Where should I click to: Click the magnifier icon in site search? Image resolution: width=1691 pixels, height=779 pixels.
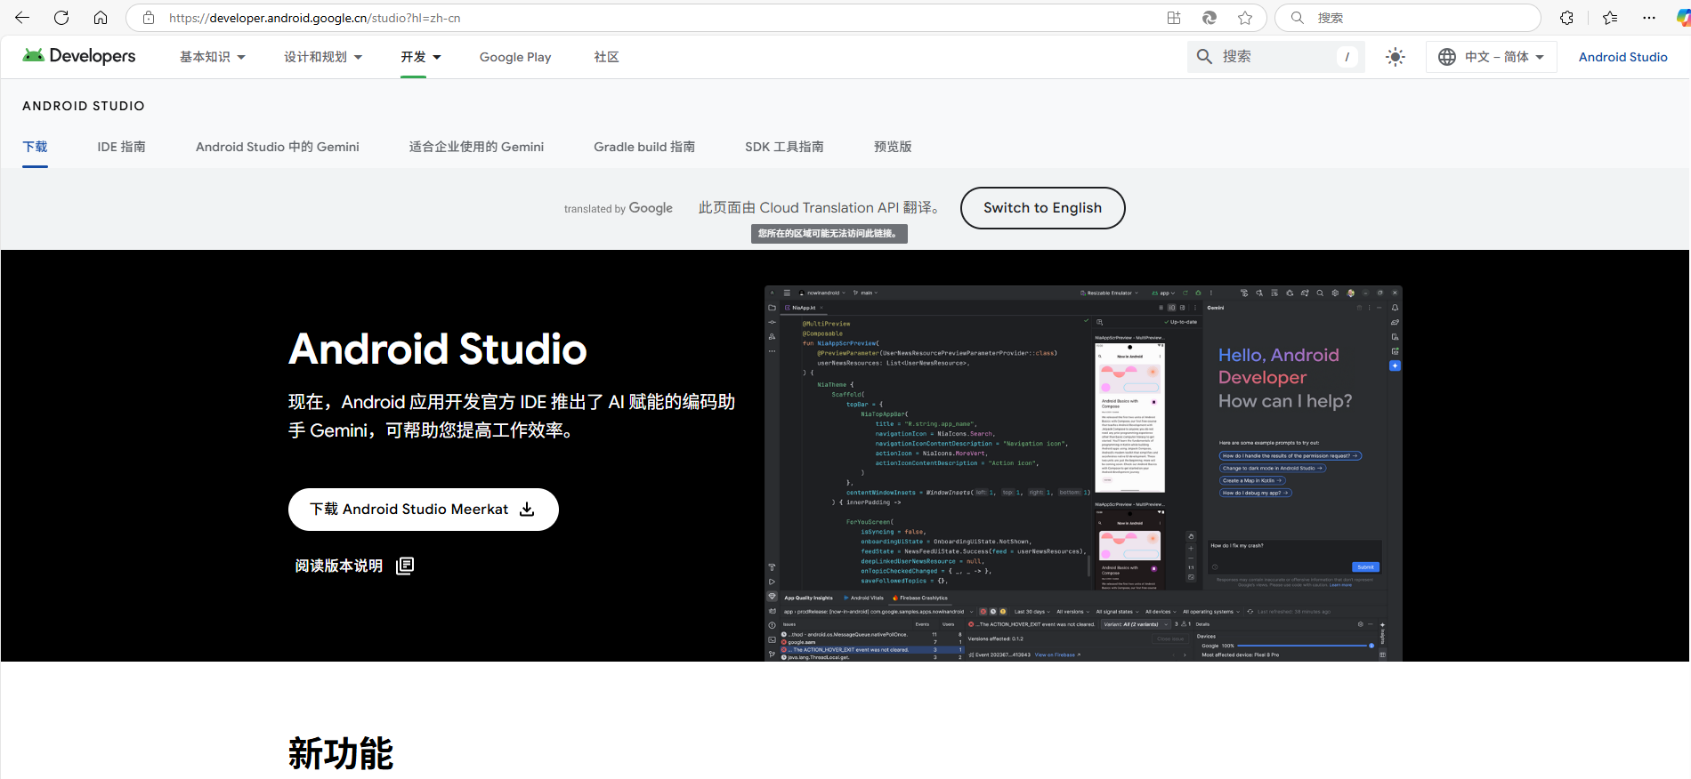pyautogui.click(x=1204, y=57)
